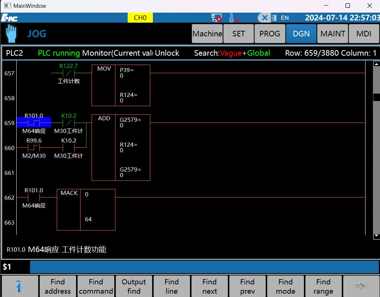Click the scrollbar up arrow
Screen dimensions: 380x297
(376, 64)
